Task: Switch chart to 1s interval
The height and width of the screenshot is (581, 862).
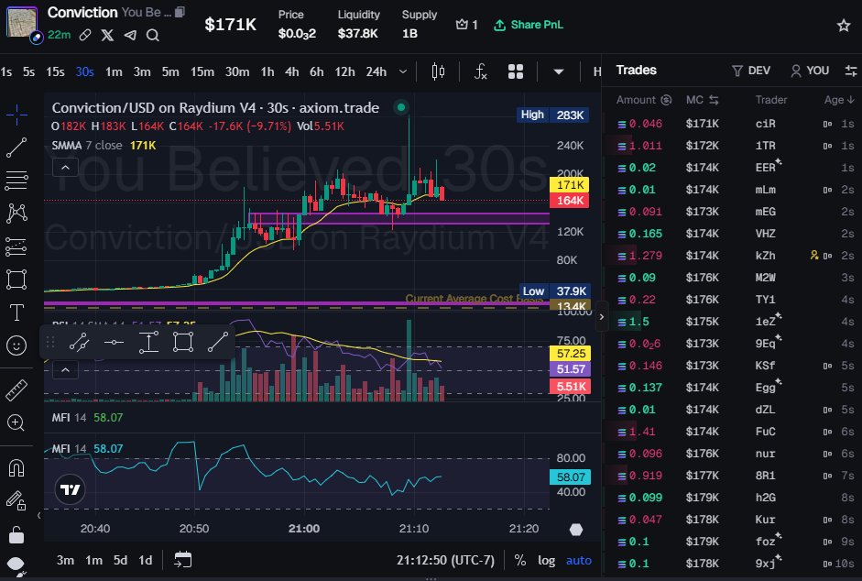Action: 6,71
